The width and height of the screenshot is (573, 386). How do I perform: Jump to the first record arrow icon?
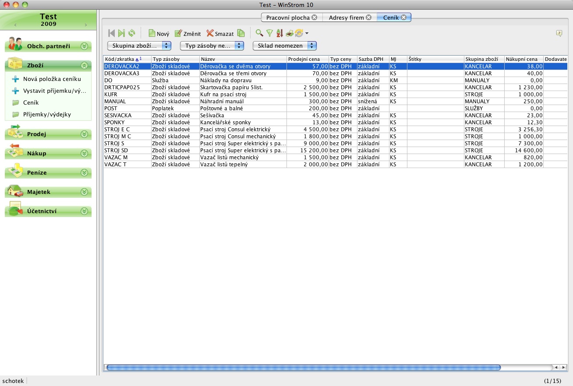point(111,33)
